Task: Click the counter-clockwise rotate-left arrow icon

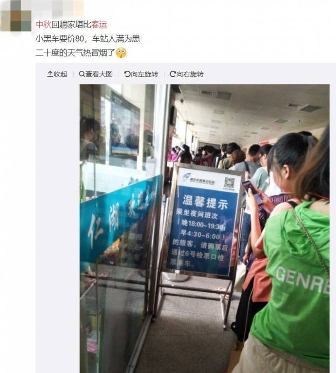Action: [127, 74]
